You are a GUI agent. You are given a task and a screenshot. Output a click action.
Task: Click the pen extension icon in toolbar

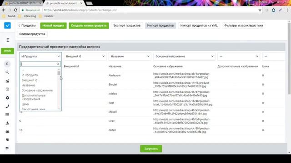click(x=281, y=10)
